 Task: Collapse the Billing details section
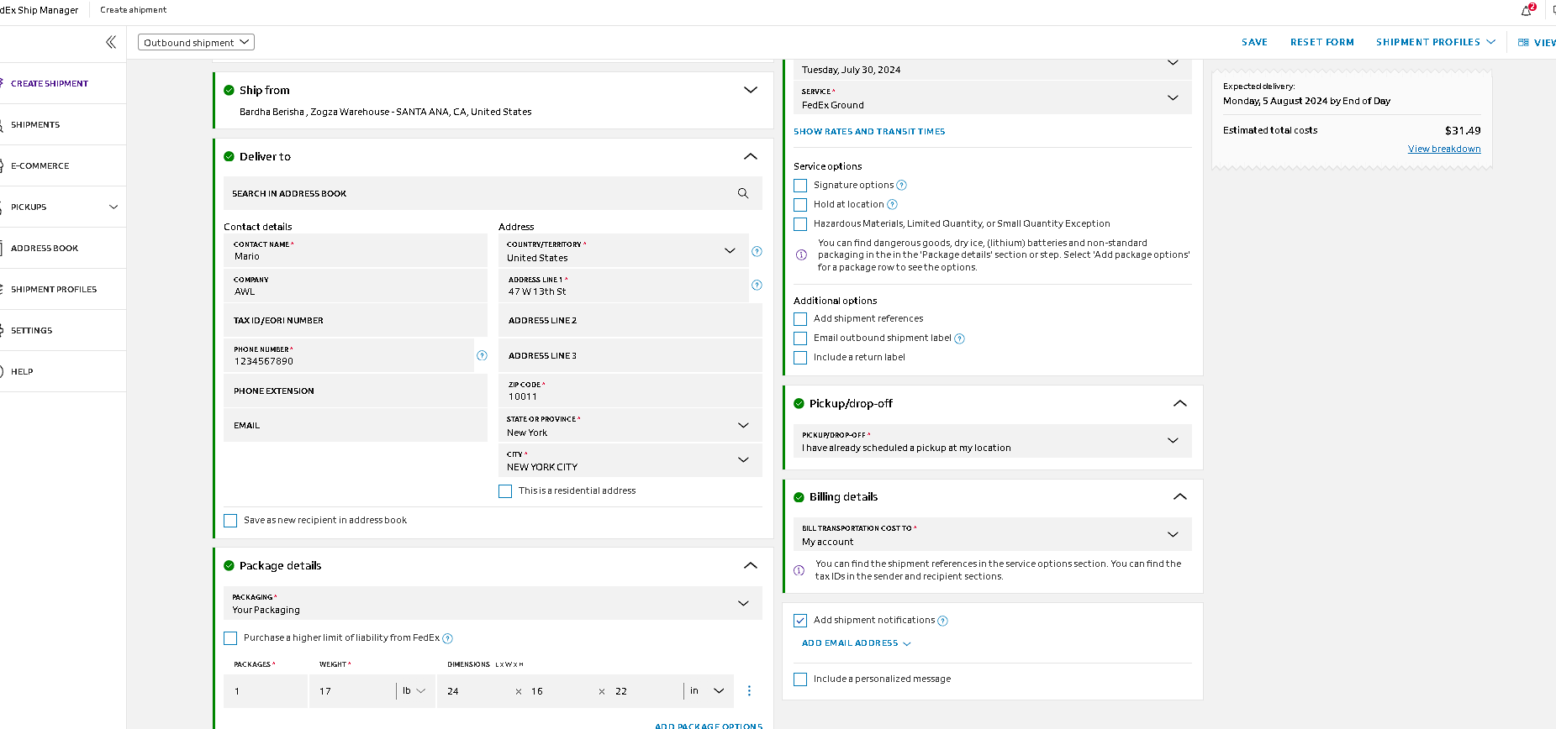1180,496
